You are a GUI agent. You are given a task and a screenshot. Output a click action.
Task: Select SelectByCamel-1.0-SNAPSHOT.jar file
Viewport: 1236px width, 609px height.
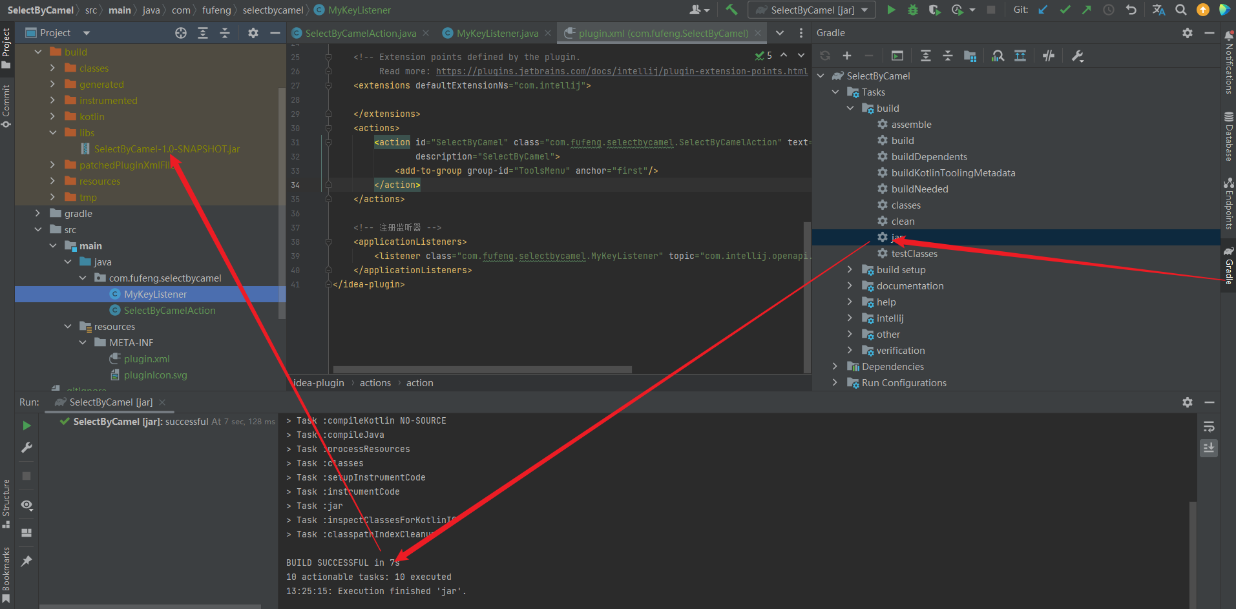point(167,149)
